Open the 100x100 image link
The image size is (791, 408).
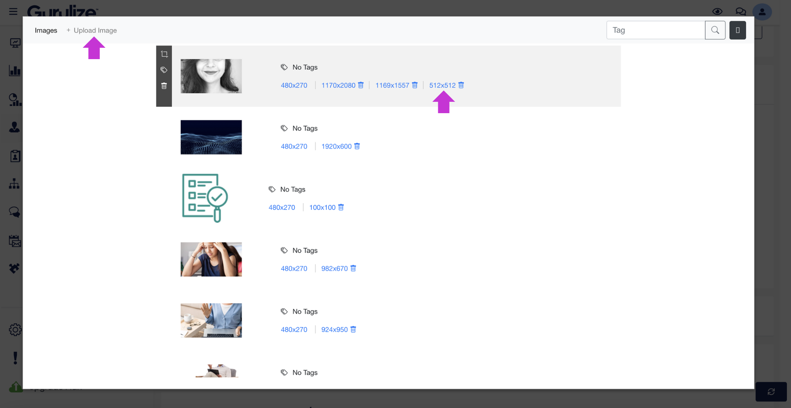[x=322, y=207]
